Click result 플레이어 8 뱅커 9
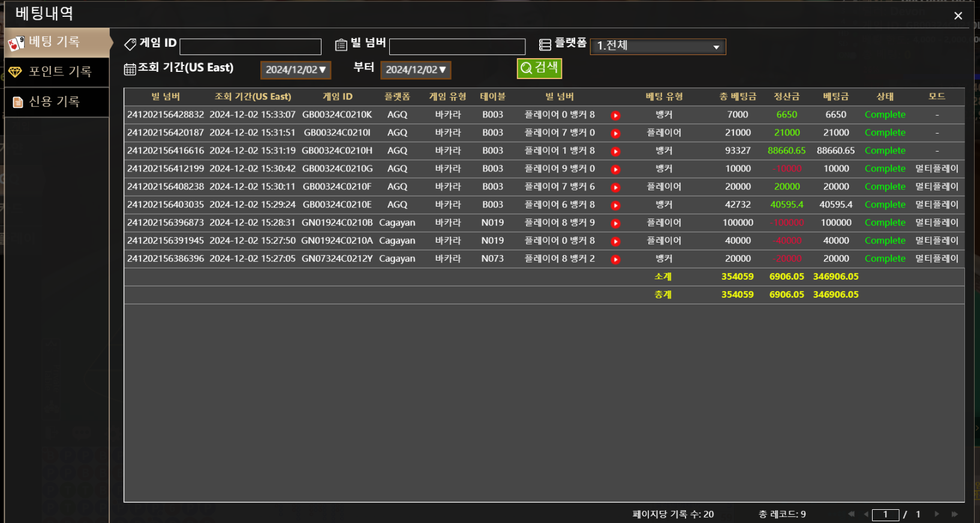Screen dimensions: 980x523 tap(560, 222)
